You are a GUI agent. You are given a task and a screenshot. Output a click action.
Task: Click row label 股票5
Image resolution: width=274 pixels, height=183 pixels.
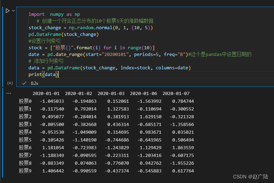tap(25, 140)
